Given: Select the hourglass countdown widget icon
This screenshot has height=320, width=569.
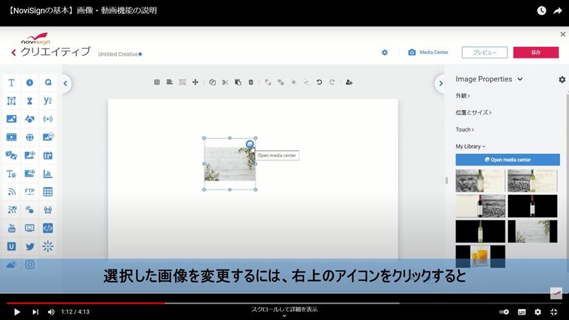Looking at the screenshot, I should (x=30, y=101).
